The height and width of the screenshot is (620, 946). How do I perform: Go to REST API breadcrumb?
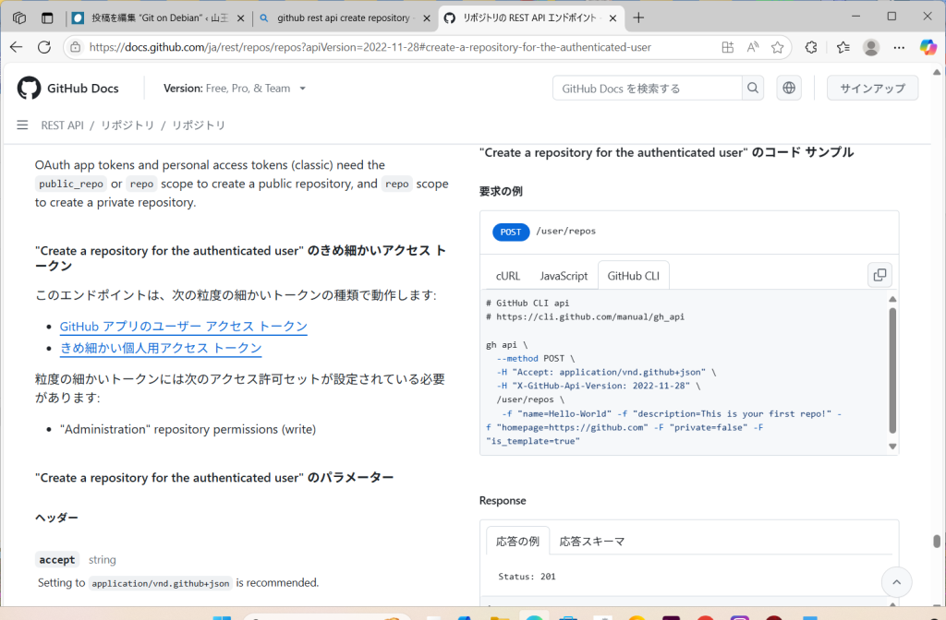pos(62,125)
